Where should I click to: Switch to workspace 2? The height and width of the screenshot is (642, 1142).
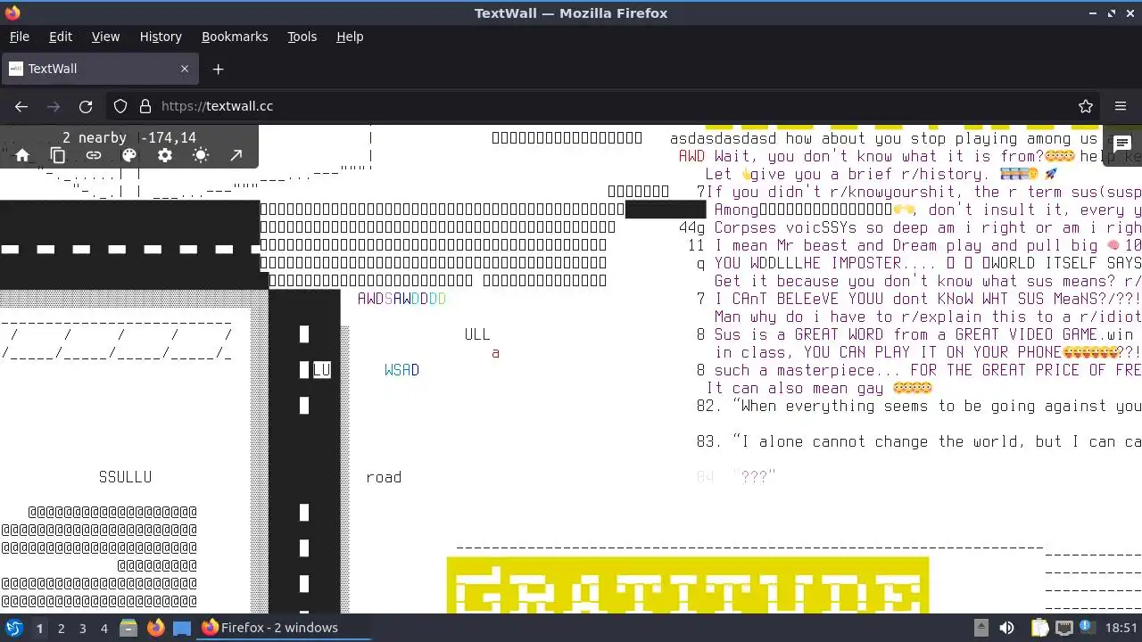(x=61, y=628)
